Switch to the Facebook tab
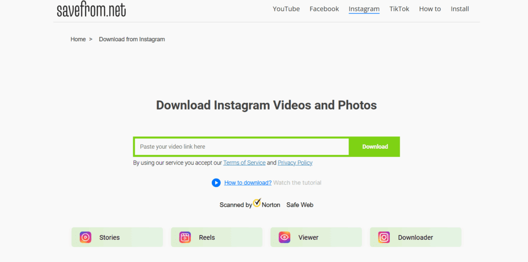Screen dimensions: 528x262 (x=324, y=9)
